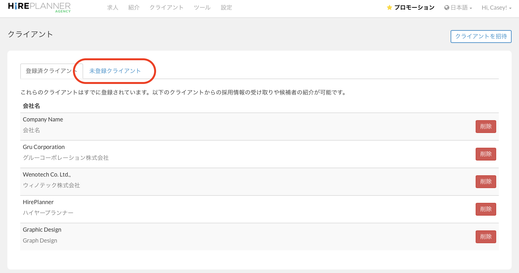Switch to the 未登録クライアント tab
Screen dimensions: 519x273
pos(115,71)
